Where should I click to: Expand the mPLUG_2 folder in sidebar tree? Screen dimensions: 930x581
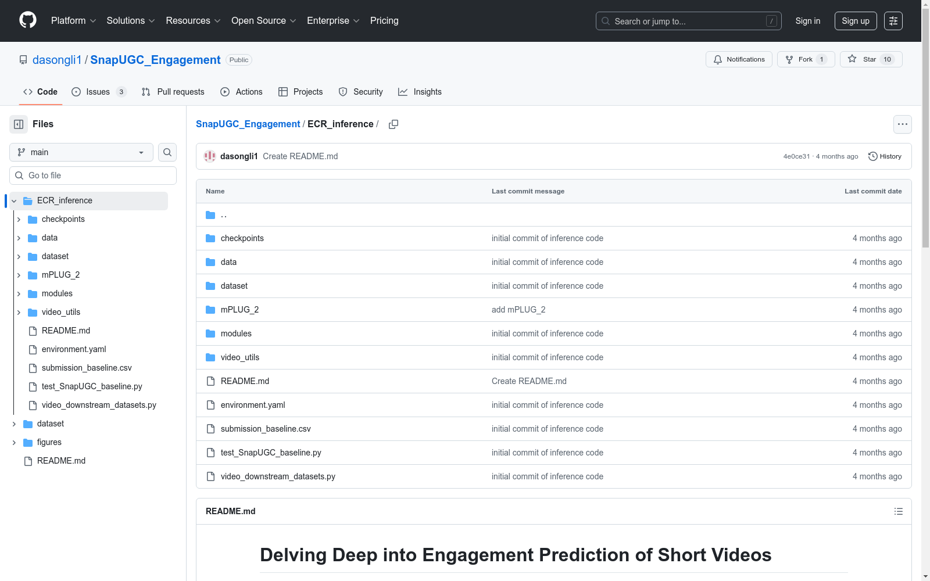click(19, 275)
